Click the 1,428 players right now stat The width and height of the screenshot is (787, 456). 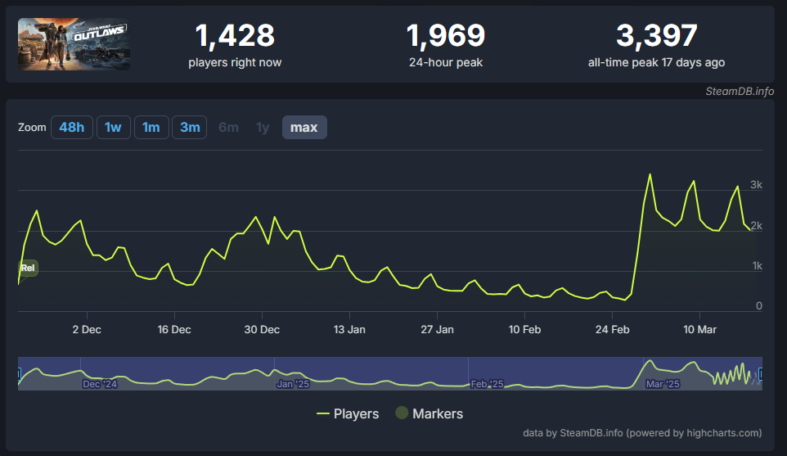[235, 45]
